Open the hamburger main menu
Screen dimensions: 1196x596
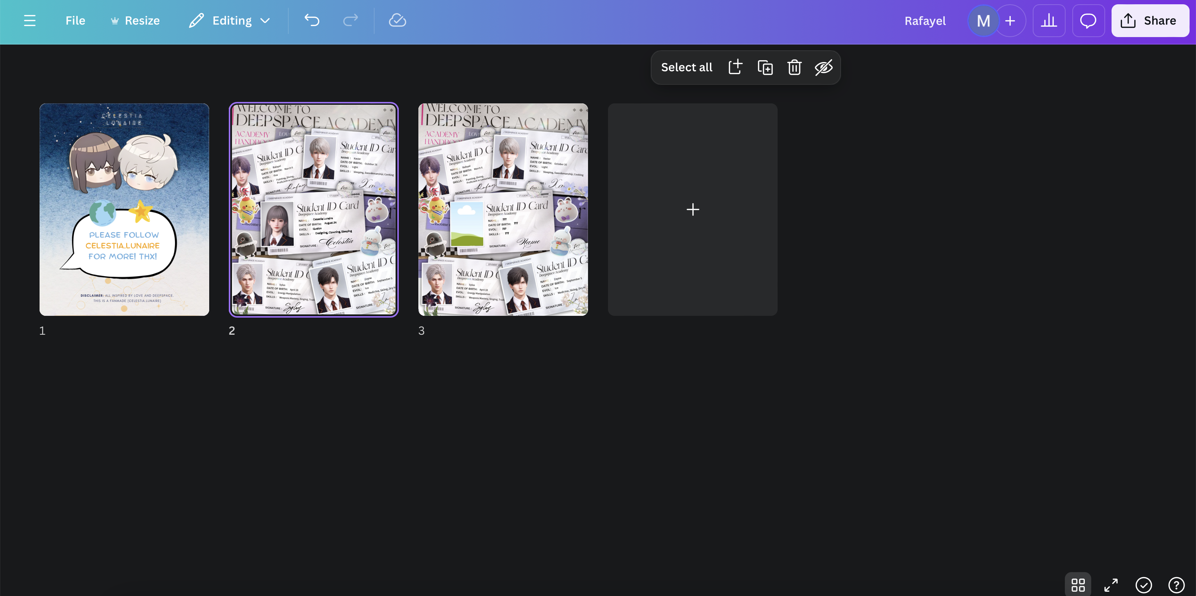[30, 20]
